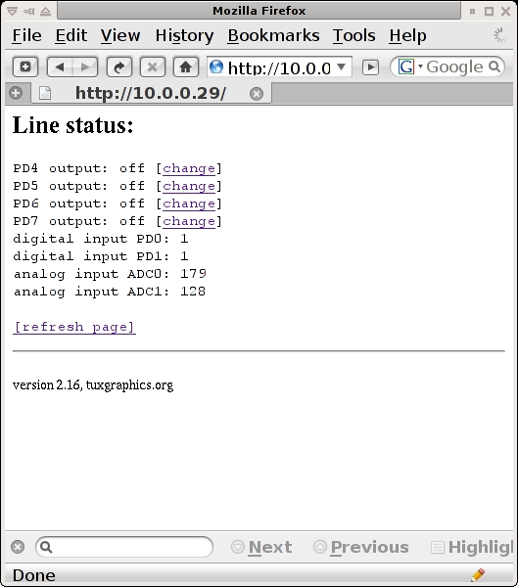The height and width of the screenshot is (587, 518).
Task: Click the 'analog input ADC1: 128' line
Action: [x=110, y=292]
